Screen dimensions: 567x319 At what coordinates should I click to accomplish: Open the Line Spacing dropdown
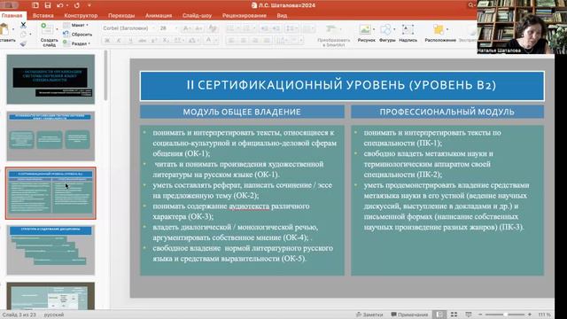(x=291, y=28)
